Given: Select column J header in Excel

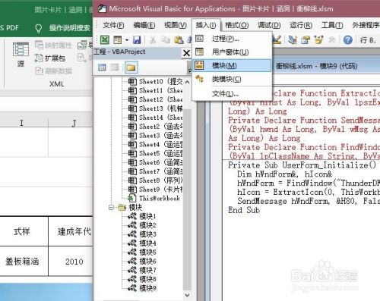Looking at the screenshot, I should (x=71, y=123).
